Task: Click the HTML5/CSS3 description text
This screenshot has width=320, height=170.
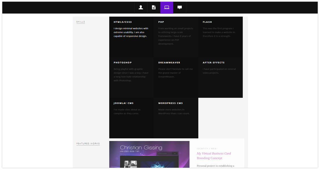Action: tap(131, 32)
